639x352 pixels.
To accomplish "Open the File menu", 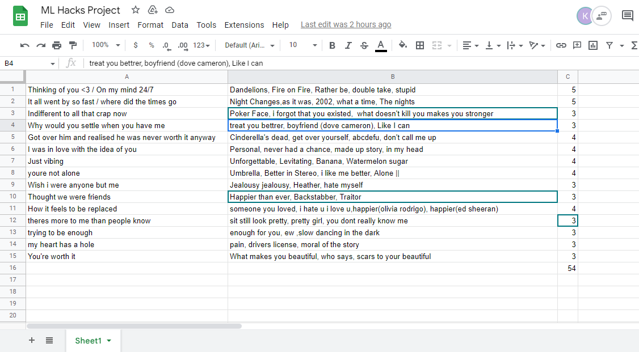I will point(47,25).
